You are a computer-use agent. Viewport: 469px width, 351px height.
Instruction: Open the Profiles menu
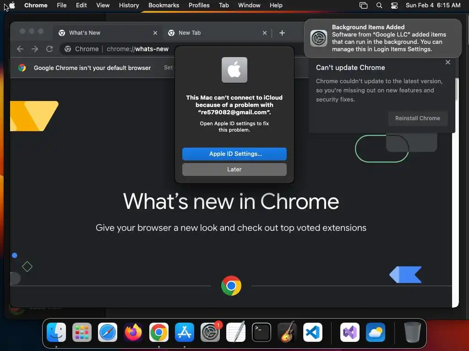pos(199,5)
